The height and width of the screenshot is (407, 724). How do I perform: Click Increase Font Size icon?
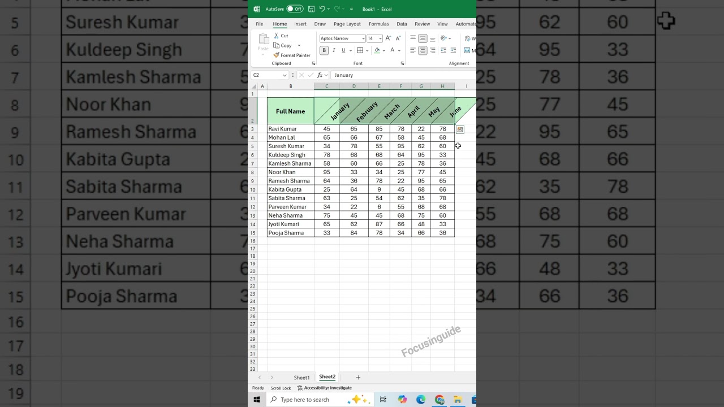(x=388, y=38)
